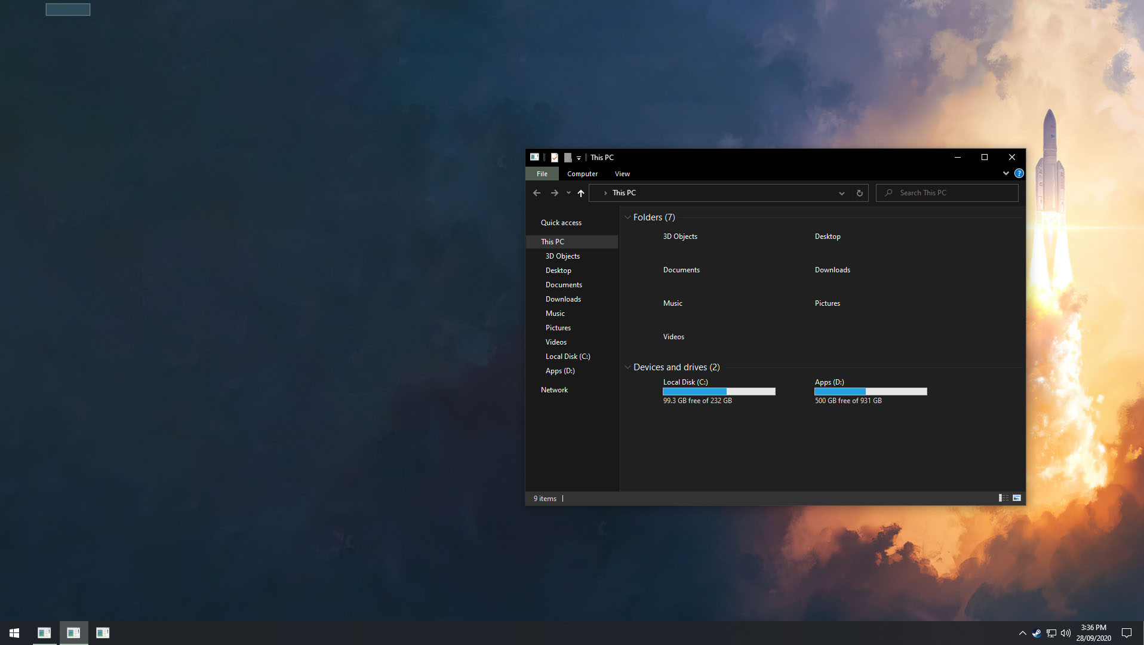The width and height of the screenshot is (1144, 645).
Task: Select Documents folder in main pane
Action: (681, 270)
